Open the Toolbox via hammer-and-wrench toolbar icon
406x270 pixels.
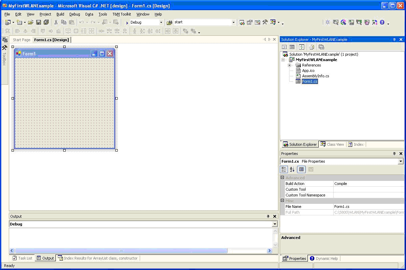pyautogui.click(x=265, y=22)
